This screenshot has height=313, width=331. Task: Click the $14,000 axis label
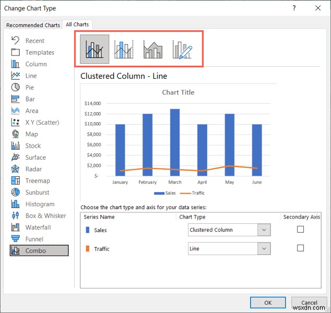pos(93,103)
